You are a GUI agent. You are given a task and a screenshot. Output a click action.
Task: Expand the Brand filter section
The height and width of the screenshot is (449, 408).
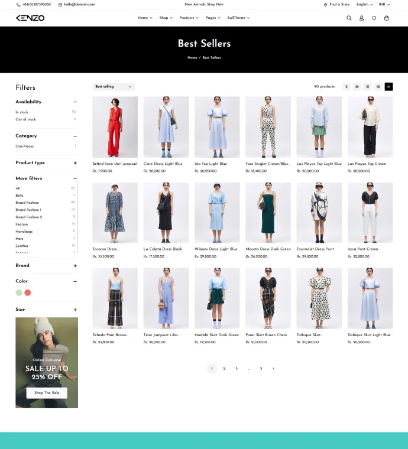75,266
